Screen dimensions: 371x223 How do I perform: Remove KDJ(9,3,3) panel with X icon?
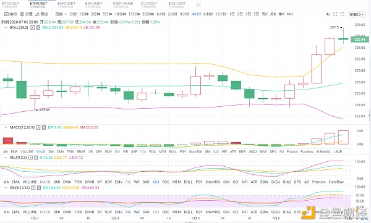click(x=36, y=158)
